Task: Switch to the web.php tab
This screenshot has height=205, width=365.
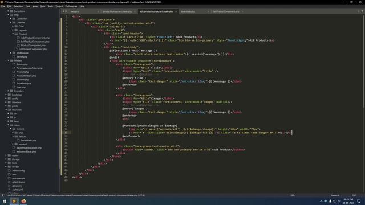Action: [x=75, y=11]
